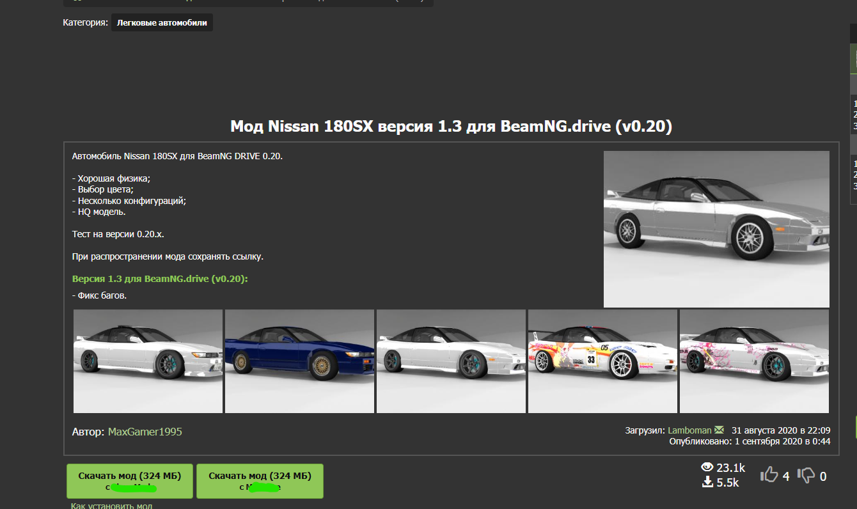Viewport: 857px width, 509px height.
Task: Click the 'Автомобиль Nissan 180SX для BeamNG DRIVE 0.20.' line
Action: click(177, 156)
